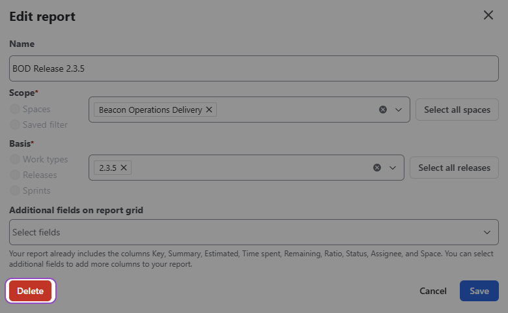Click the Select all releases button
Viewport: 508px width, 313px height.
click(454, 168)
